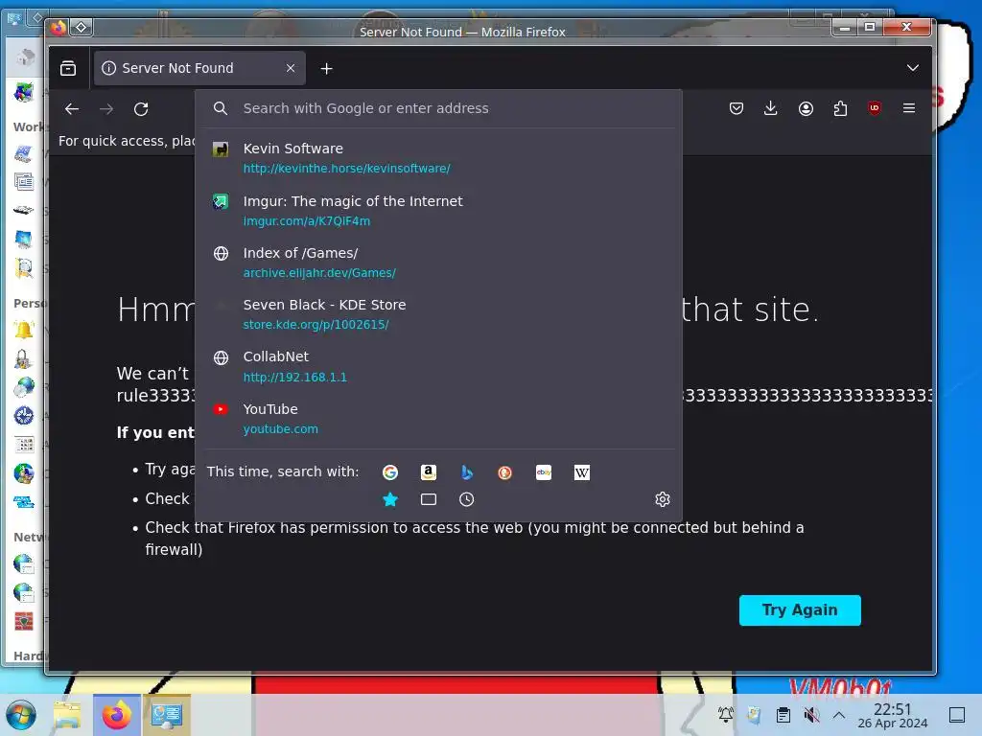The width and height of the screenshot is (982, 736).
Task: Open the Firefox application menu
Action: click(x=909, y=108)
